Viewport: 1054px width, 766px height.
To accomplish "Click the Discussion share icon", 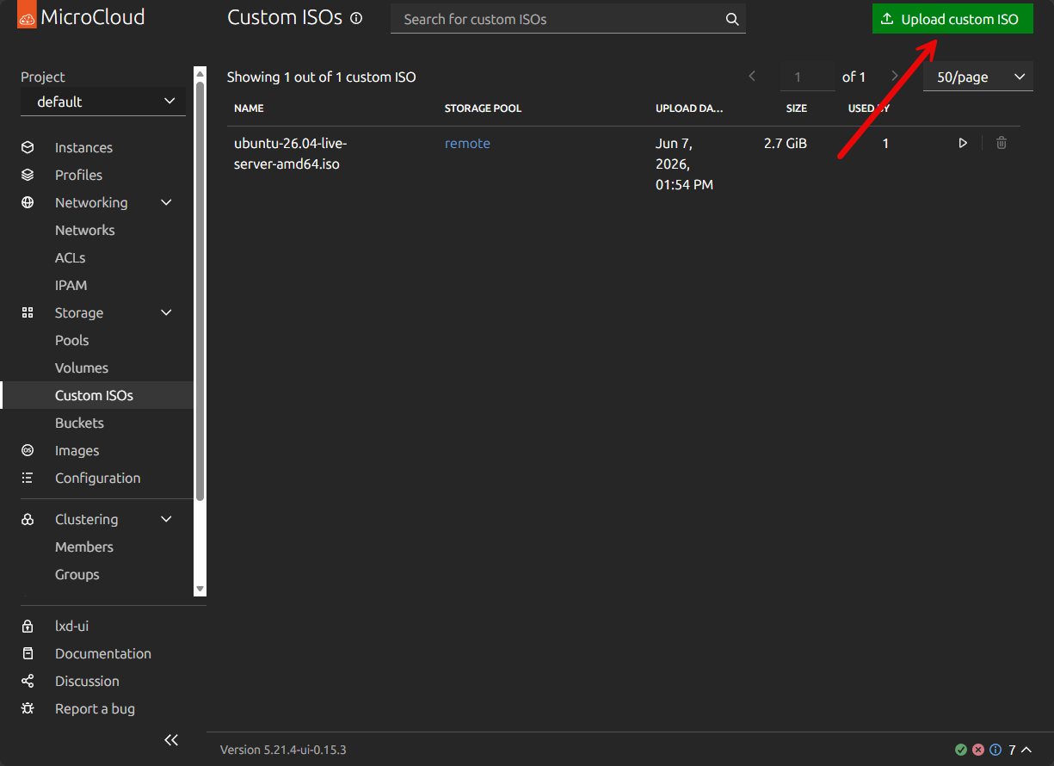I will pyautogui.click(x=28, y=681).
